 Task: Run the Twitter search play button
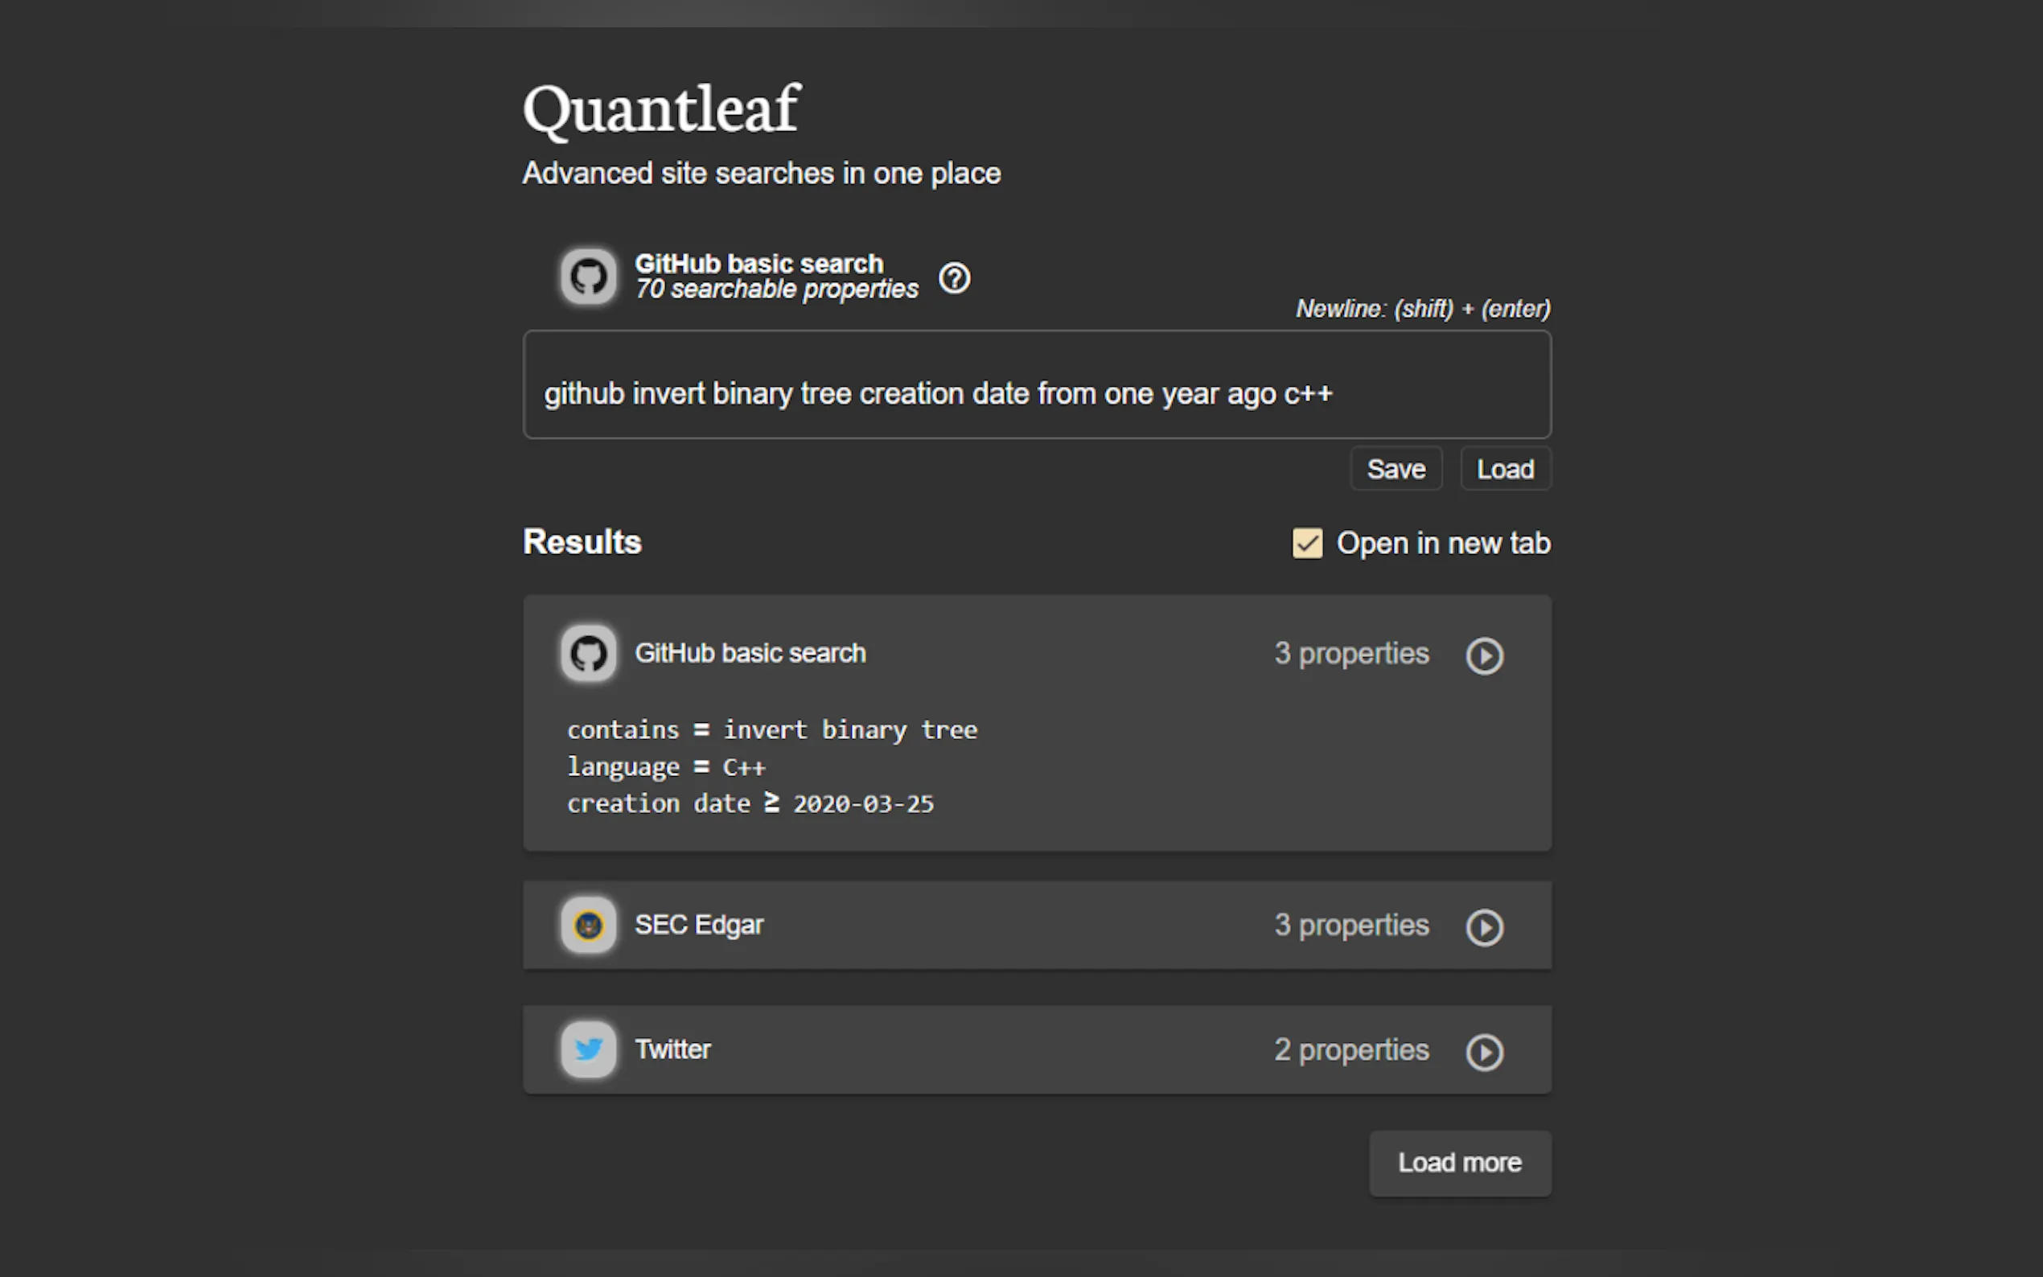tap(1484, 1053)
